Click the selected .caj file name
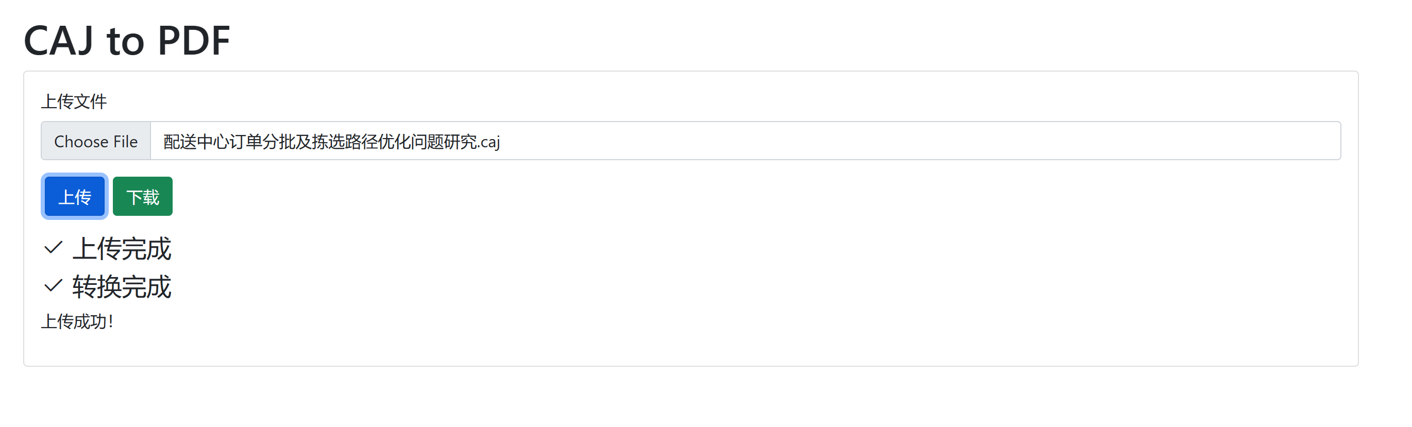The image size is (1412, 427). tap(331, 142)
